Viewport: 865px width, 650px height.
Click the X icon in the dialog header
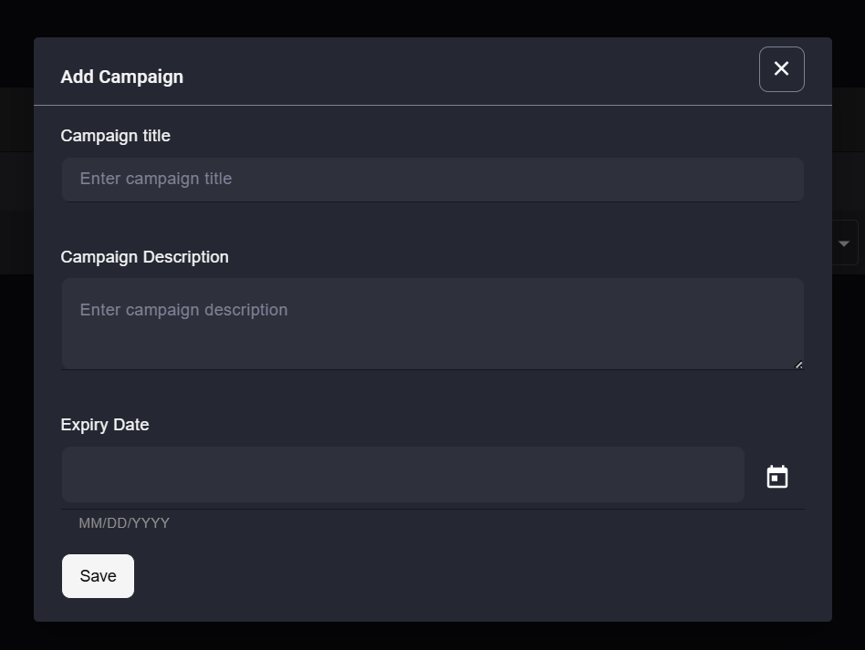[781, 69]
